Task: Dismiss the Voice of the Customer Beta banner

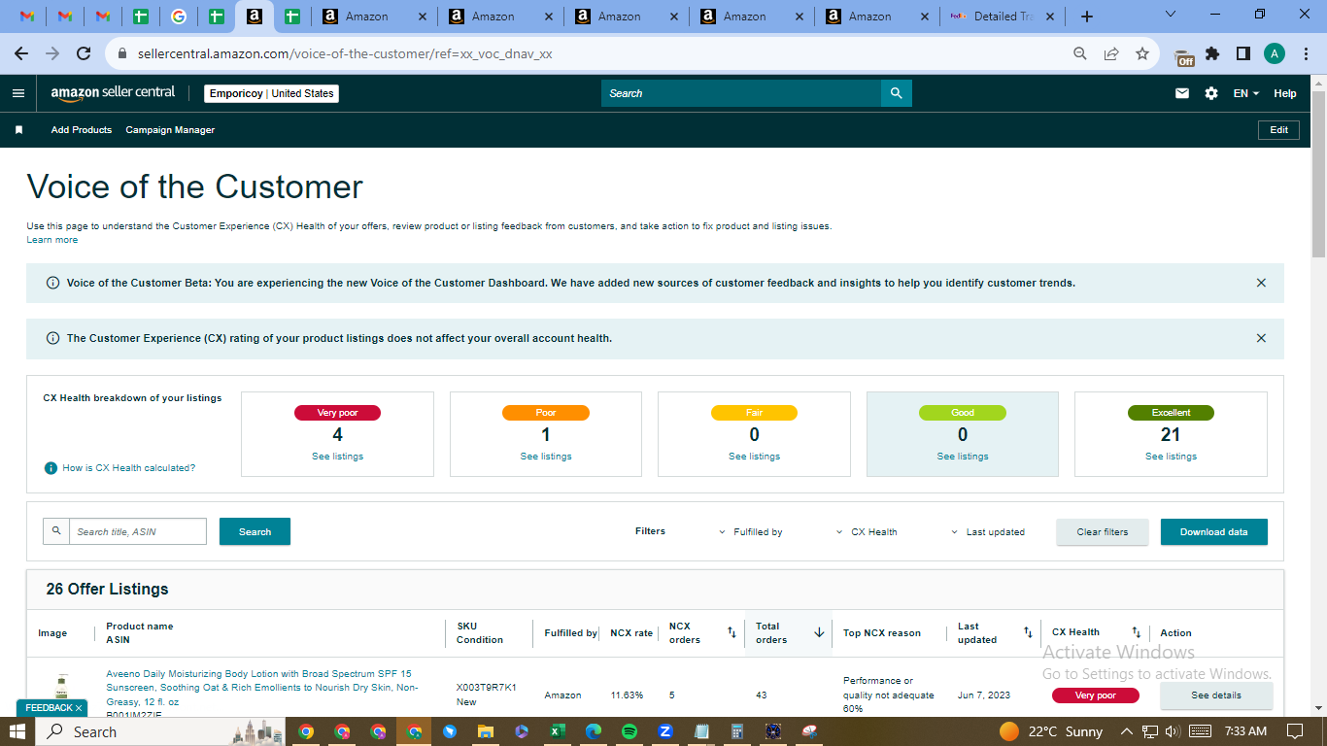Action: (1261, 283)
